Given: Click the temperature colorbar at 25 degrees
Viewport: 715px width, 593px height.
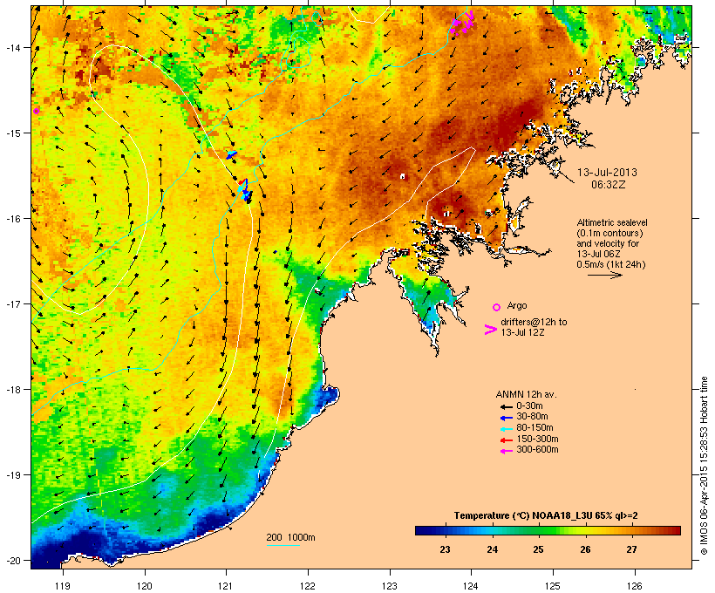Looking at the screenshot, I should click(538, 530).
